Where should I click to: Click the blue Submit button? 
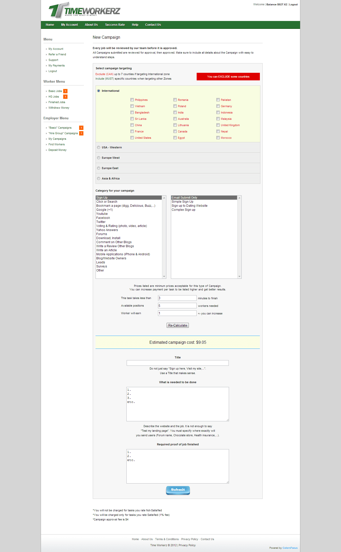coord(178,490)
